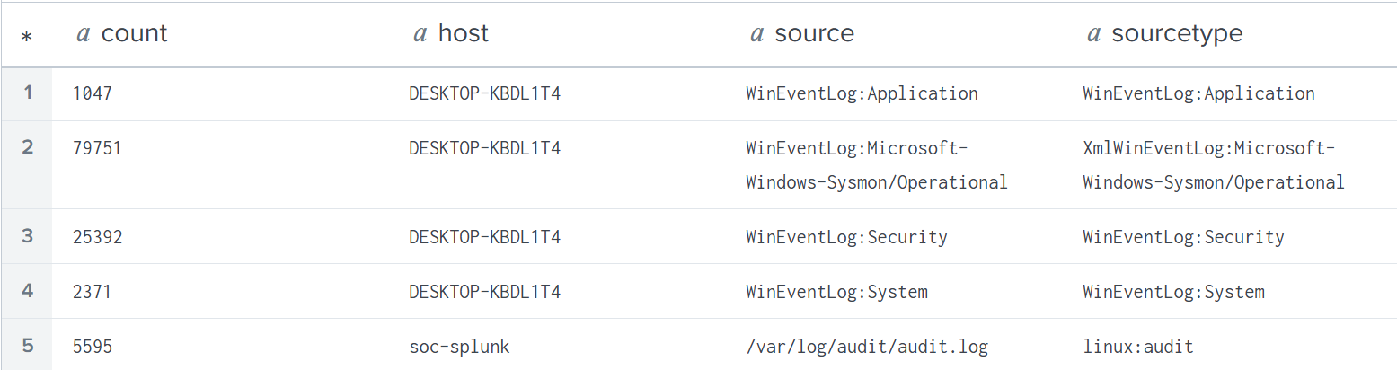This screenshot has height=370, width=1397.
Task: Click DESKTOP-KBDL1T4 host in System row
Action: (485, 292)
